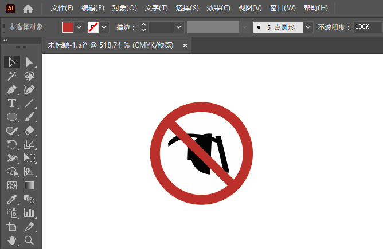Screen dimensions: 383x249
Task: Select the Eyedropper tool
Action: click(12, 199)
